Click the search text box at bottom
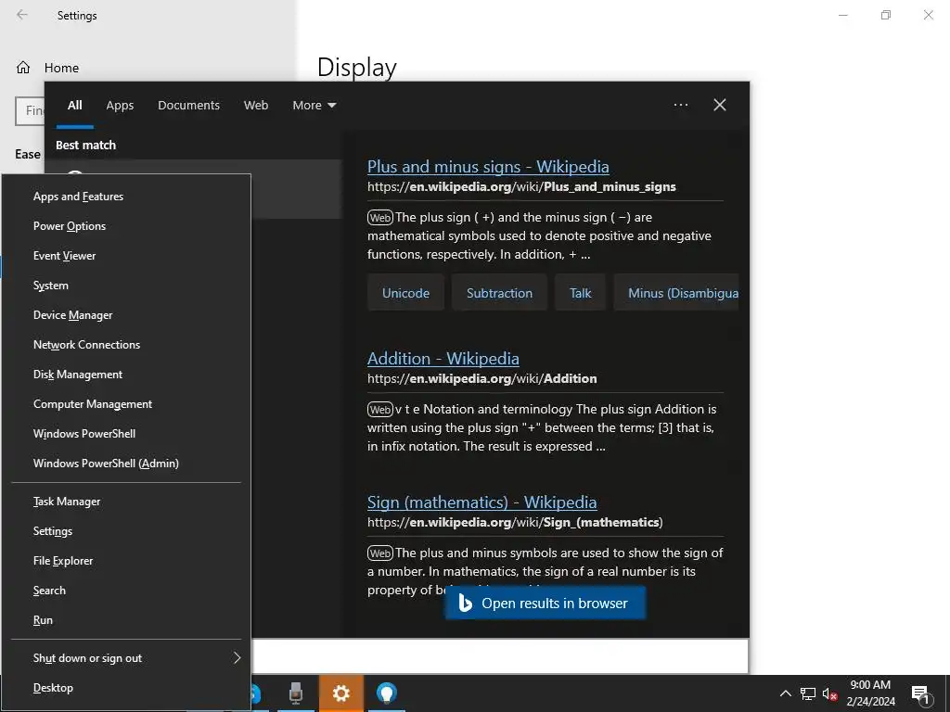Image resolution: width=950 pixels, height=712 pixels. coord(500,655)
